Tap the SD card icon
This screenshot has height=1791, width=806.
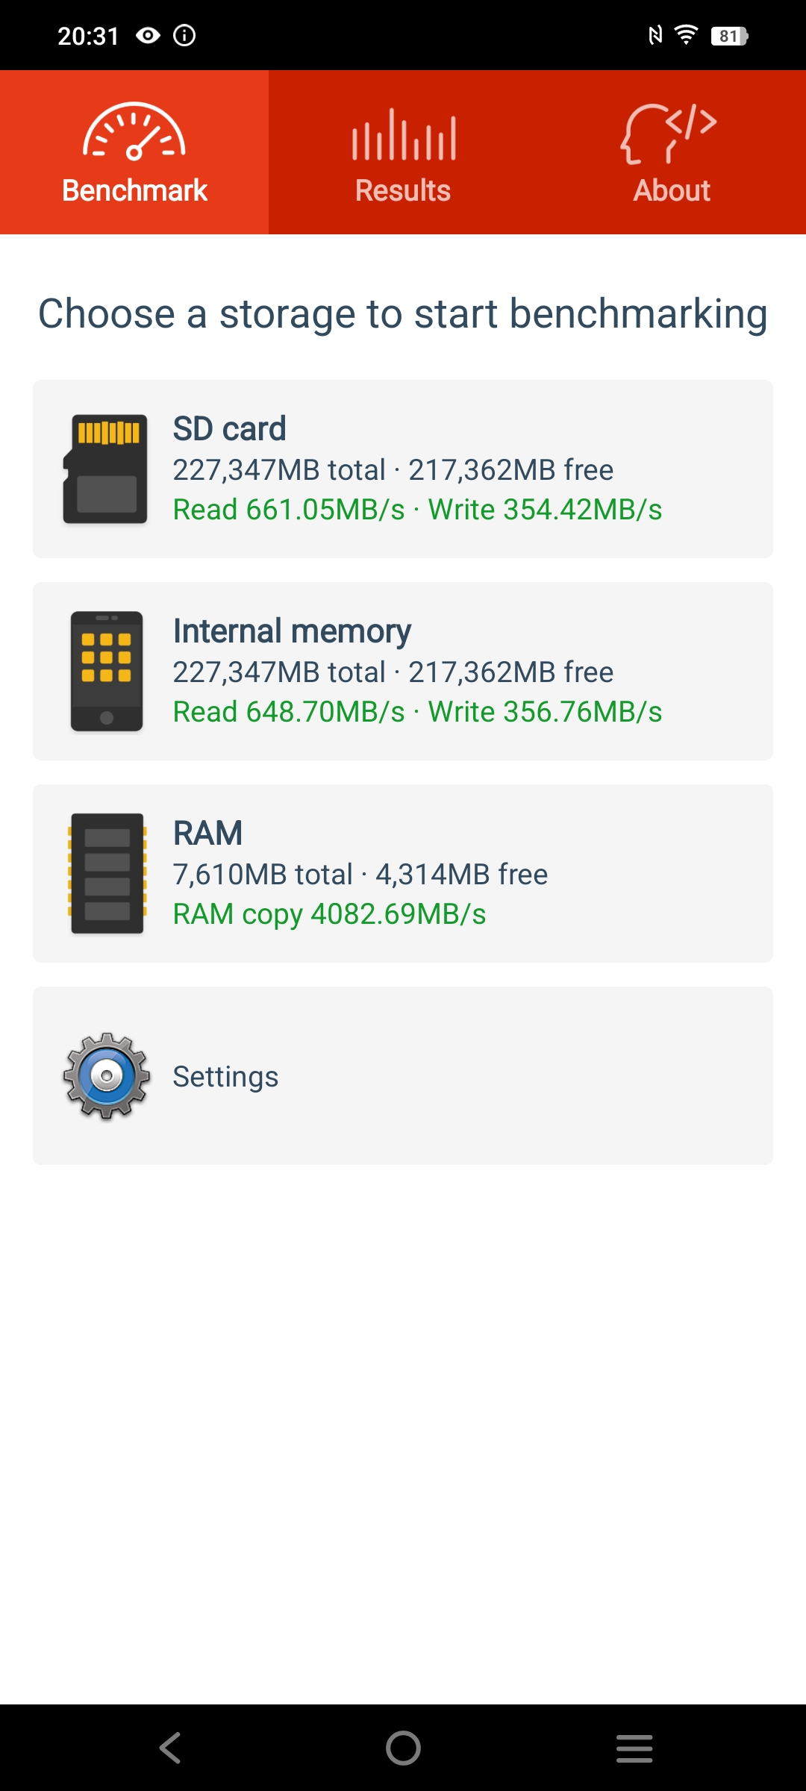click(105, 469)
